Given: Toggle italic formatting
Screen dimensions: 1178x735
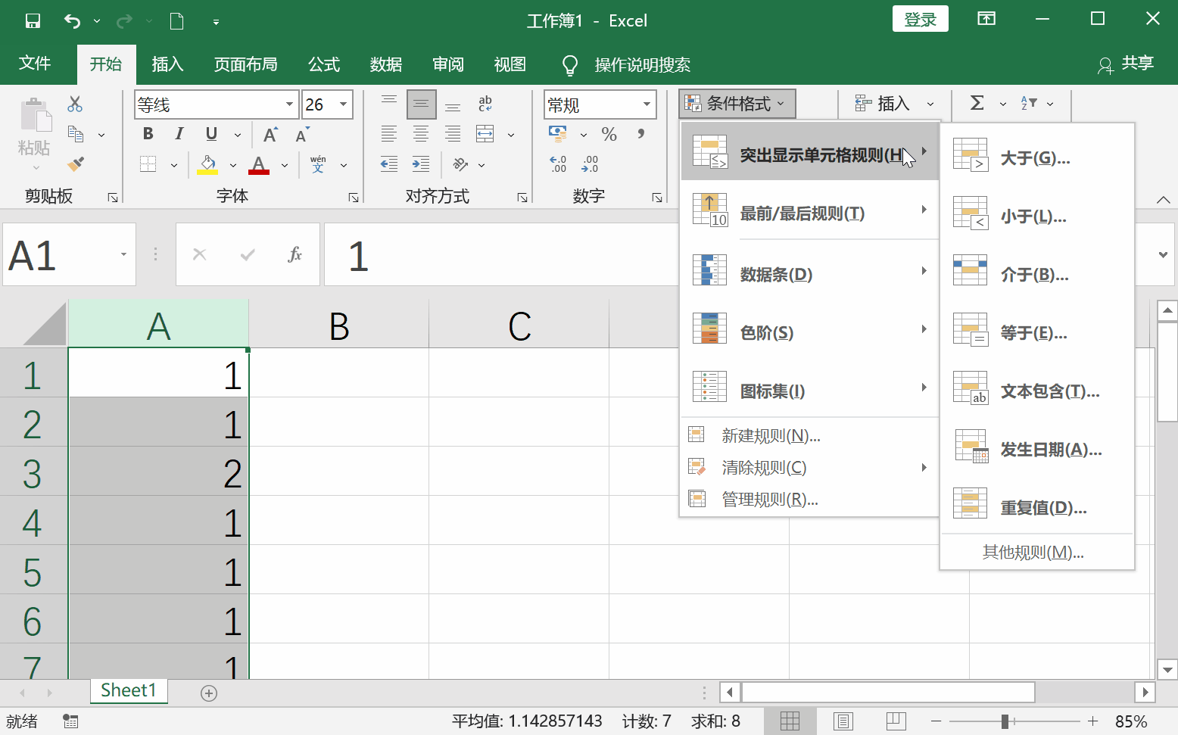Looking at the screenshot, I should coord(179,134).
